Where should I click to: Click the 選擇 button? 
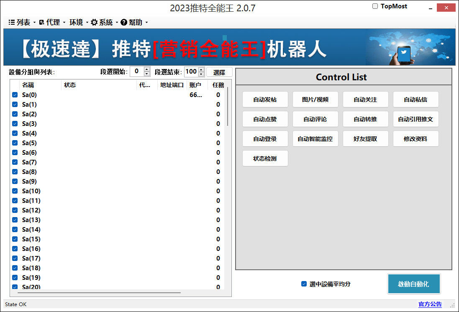point(219,72)
